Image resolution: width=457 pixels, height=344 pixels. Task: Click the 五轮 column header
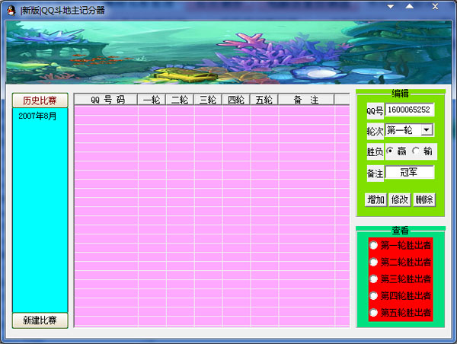[x=263, y=100]
